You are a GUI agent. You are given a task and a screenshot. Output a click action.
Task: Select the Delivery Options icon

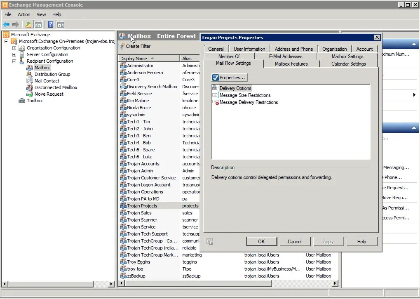(215, 87)
